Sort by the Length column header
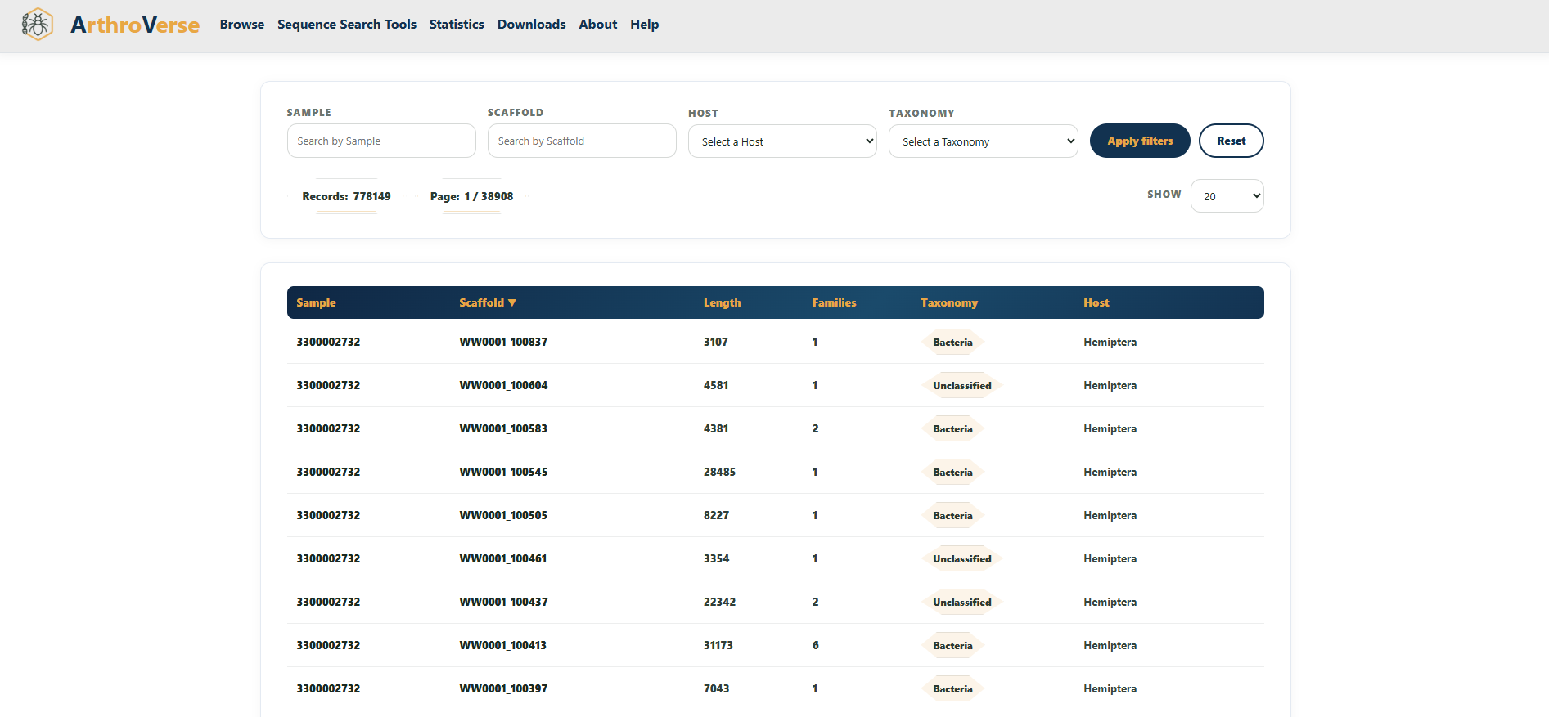Image resolution: width=1549 pixels, height=717 pixels. (x=723, y=302)
